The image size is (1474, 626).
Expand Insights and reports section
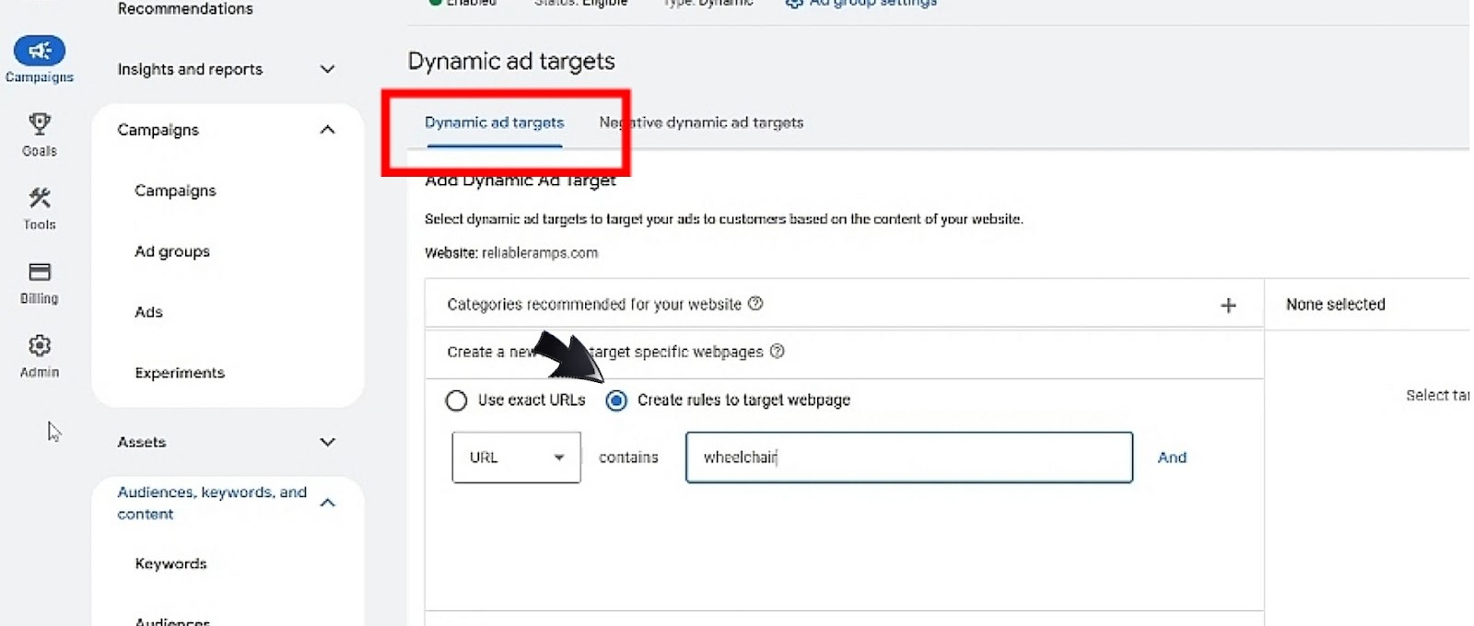(x=327, y=69)
